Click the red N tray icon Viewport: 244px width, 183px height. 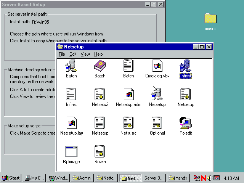(x=203, y=178)
